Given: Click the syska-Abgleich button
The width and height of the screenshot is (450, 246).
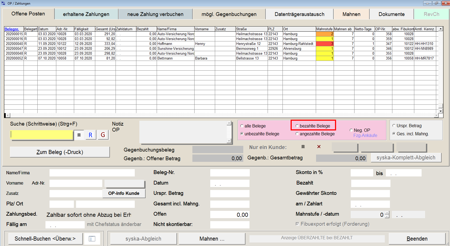Looking at the screenshot, I should click(x=143, y=239).
